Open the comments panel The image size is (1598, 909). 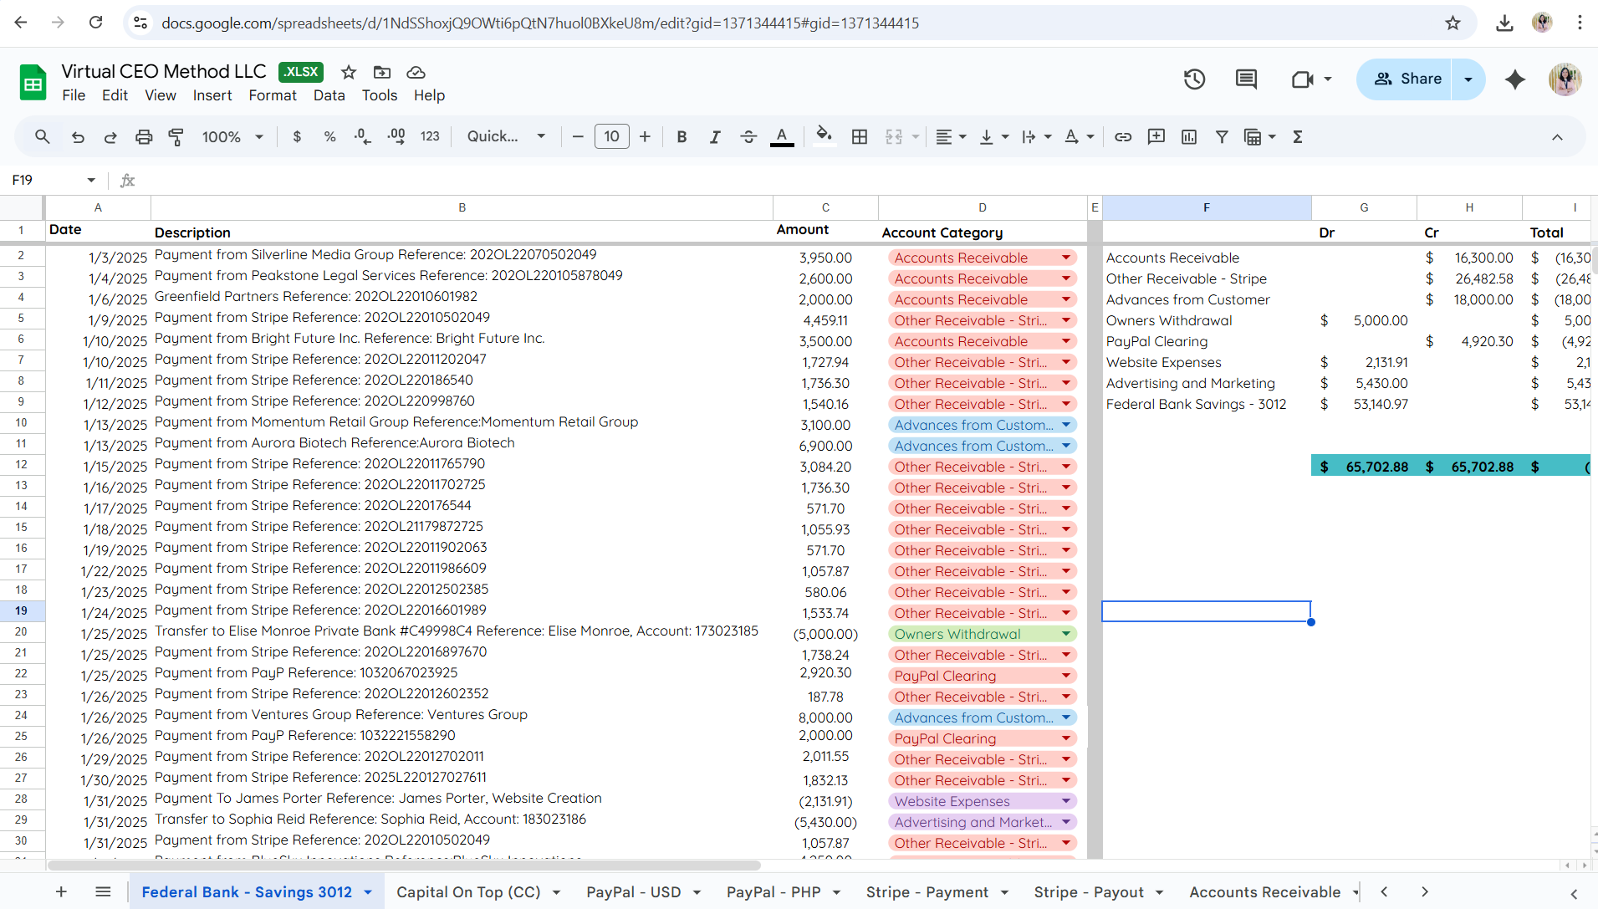[x=1246, y=79]
